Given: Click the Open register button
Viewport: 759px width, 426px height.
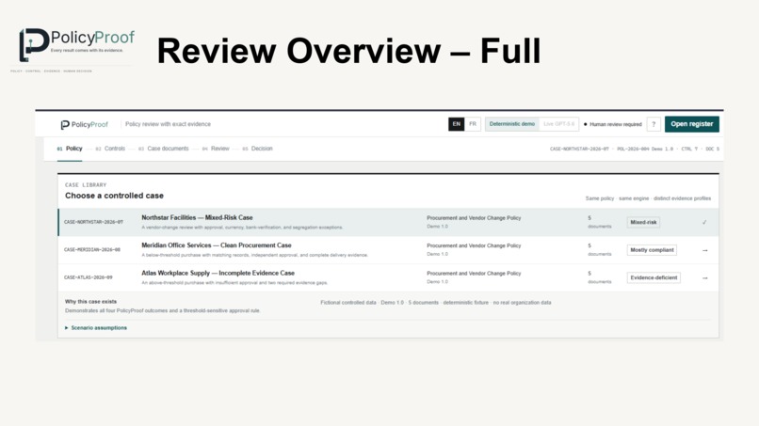Looking at the screenshot, I should pyautogui.click(x=692, y=124).
